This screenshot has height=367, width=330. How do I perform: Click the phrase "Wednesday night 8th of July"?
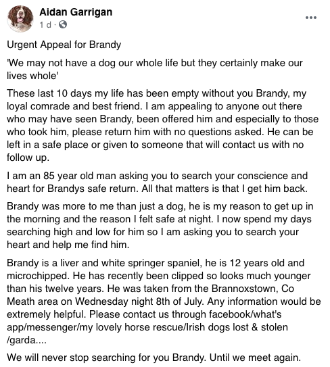[138, 301]
